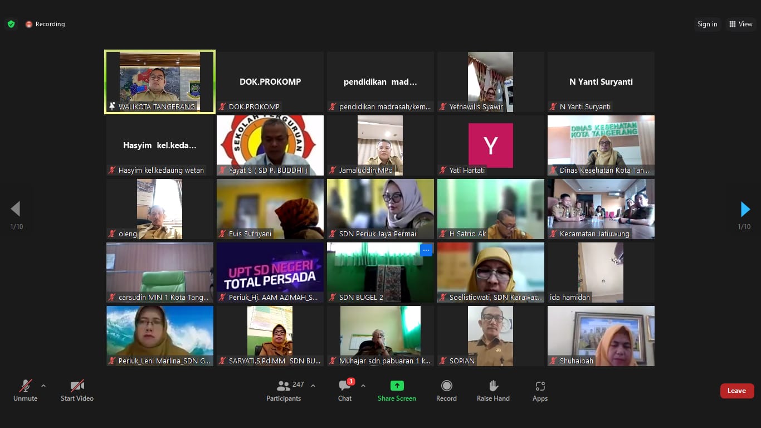Image resolution: width=761 pixels, height=428 pixels.
Task: Expand audio options arrow beside Unmute
Action: click(43, 386)
